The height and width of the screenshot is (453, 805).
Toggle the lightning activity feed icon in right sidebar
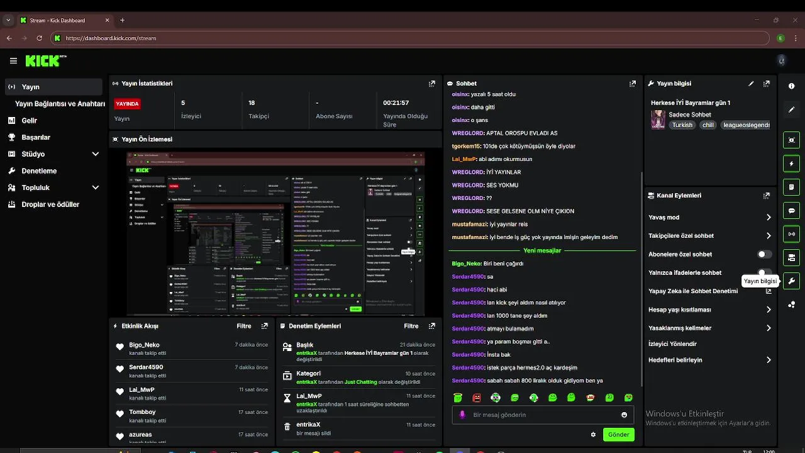pyautogui.click(x=791, y=164)
